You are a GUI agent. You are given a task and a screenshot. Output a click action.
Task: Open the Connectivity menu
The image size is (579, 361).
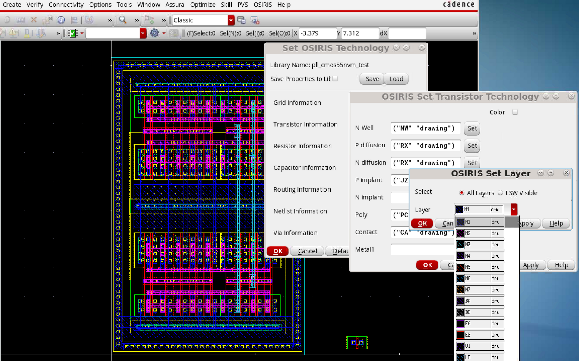pyautogui.click(x=66, y=5)
